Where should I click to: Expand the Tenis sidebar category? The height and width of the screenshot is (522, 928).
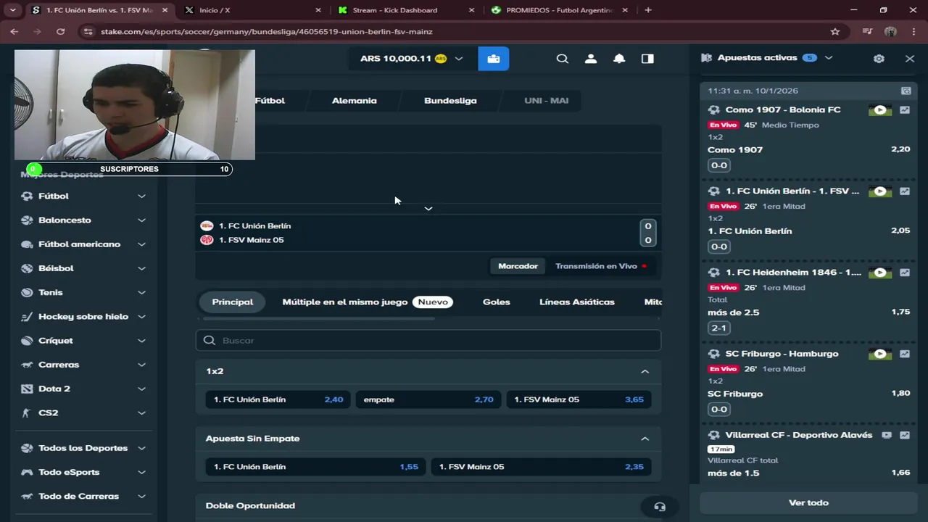pos(141,292)
